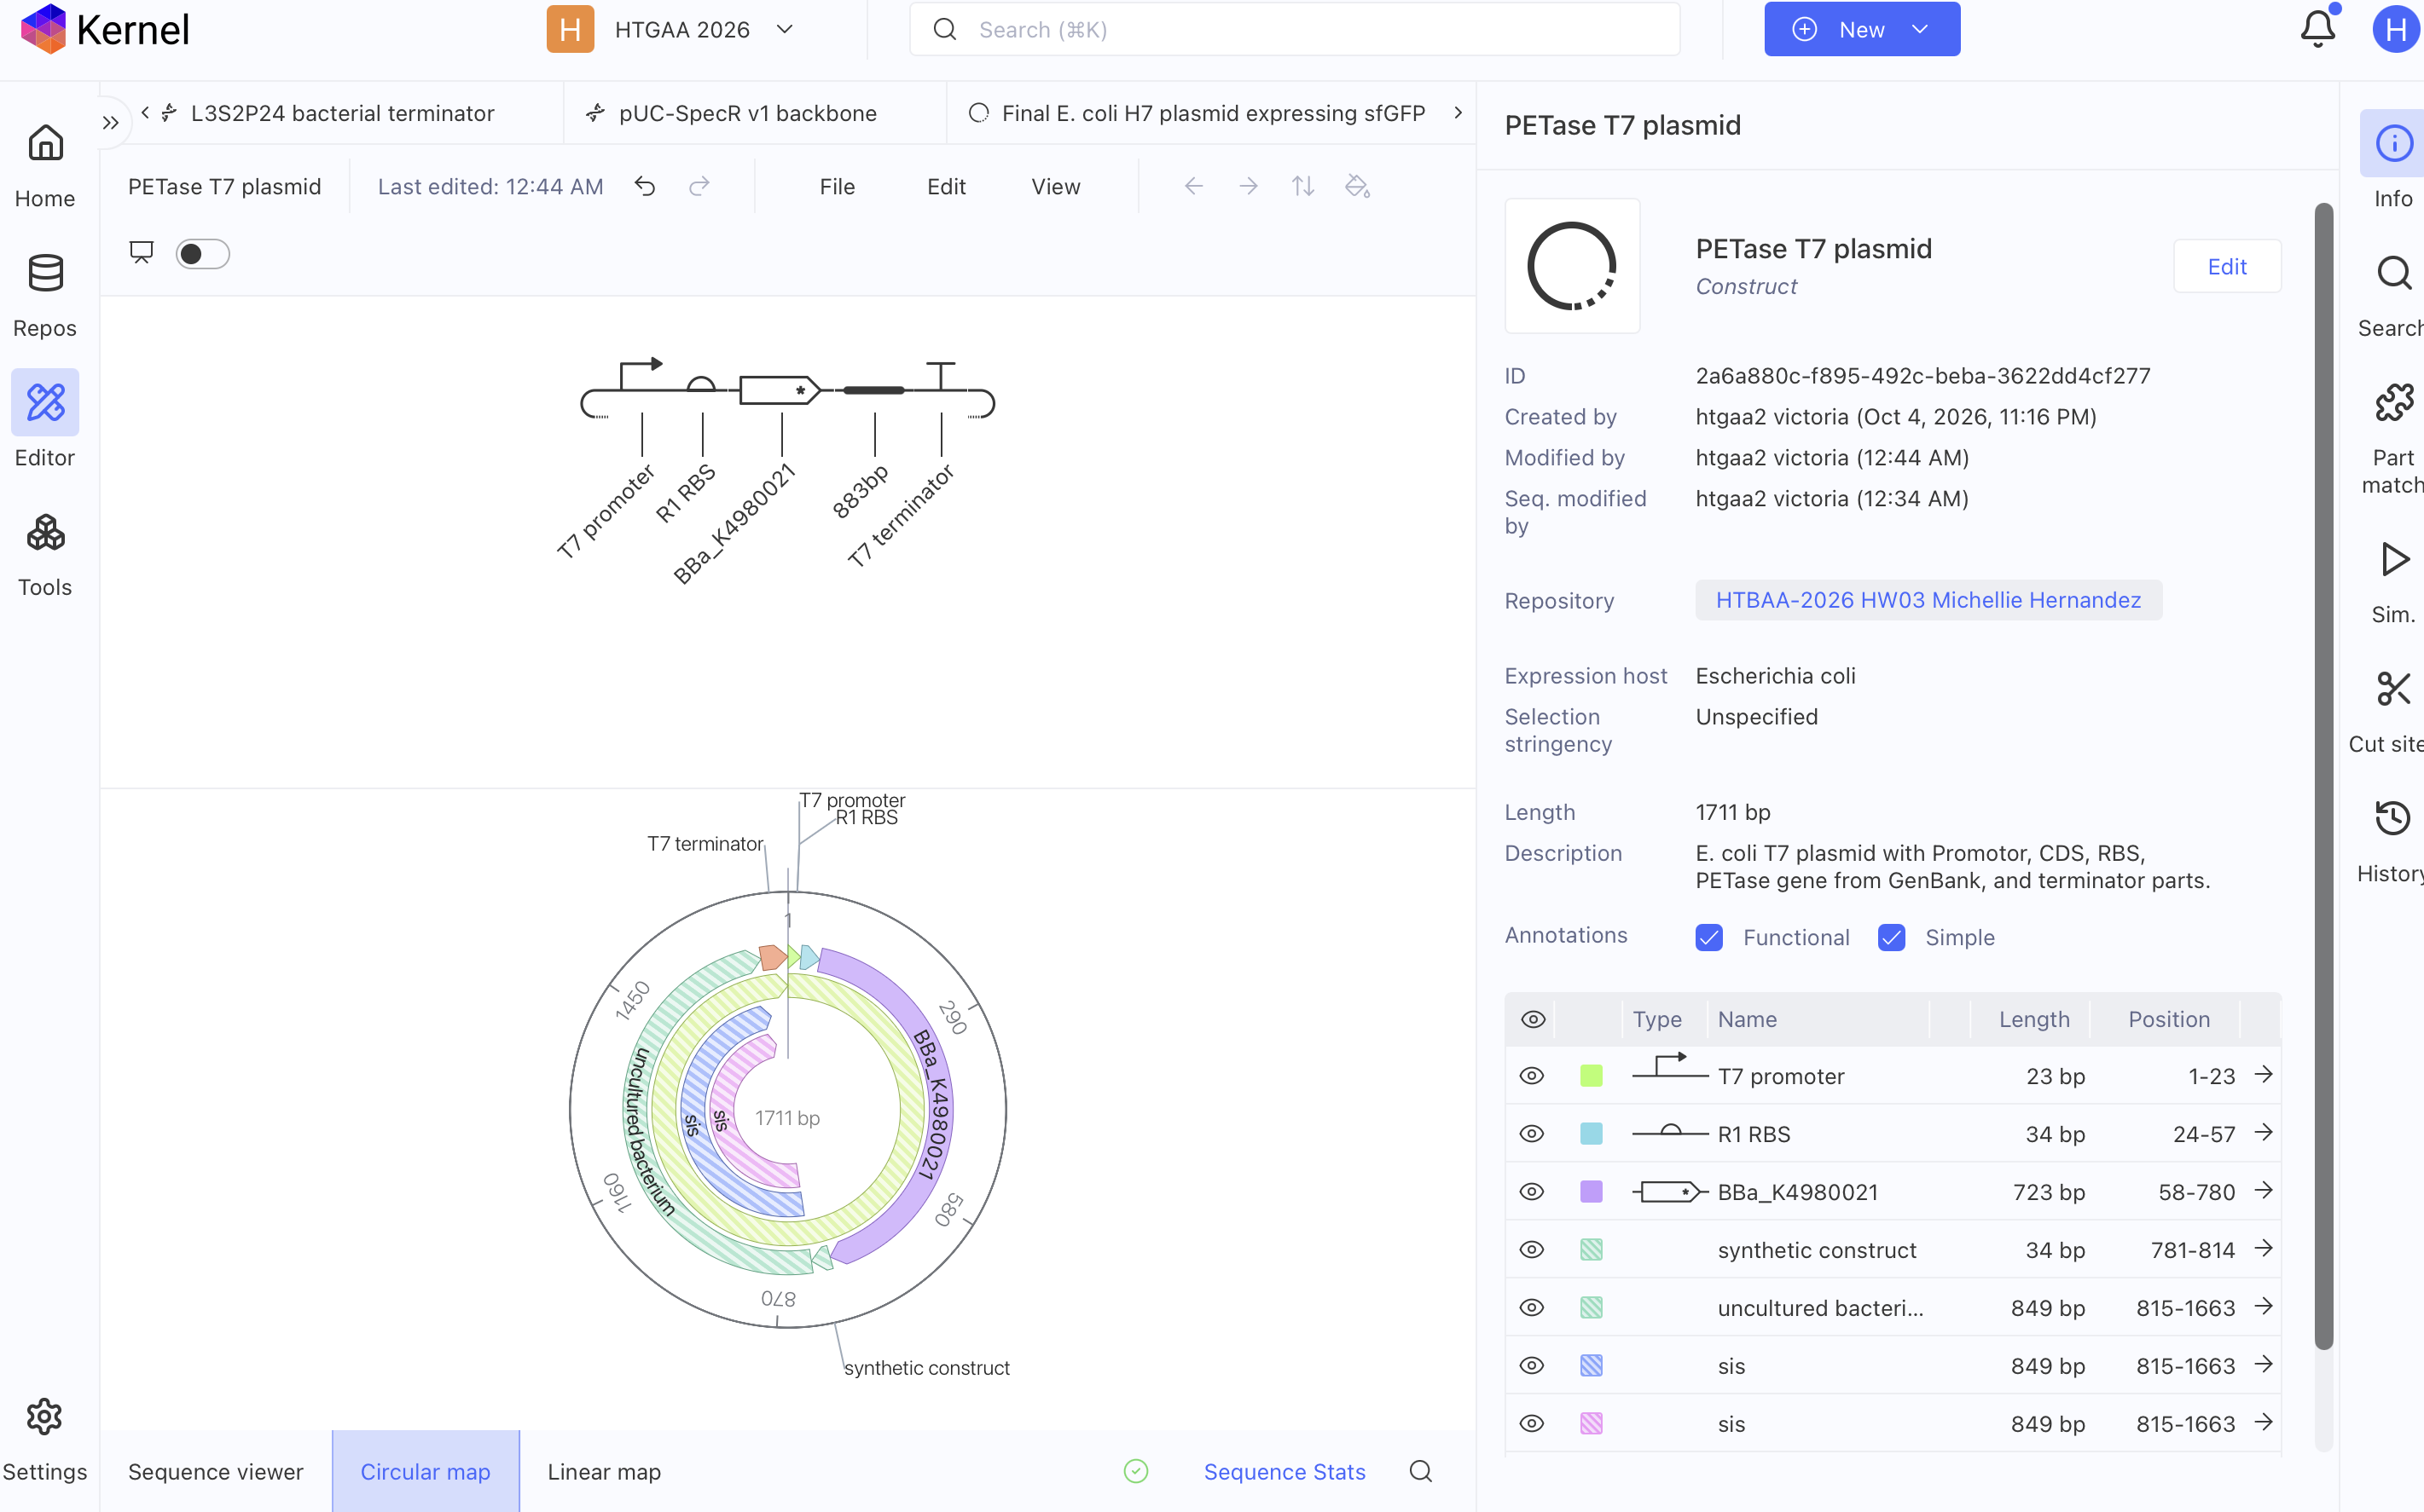Hide the synthetic construct annotation
Viewport: 2424px width, 1512px height.
click(1533, 1250)
